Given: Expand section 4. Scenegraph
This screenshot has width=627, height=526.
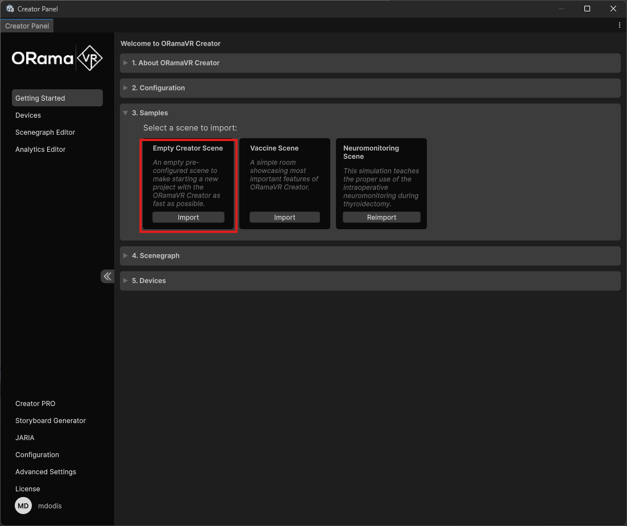Looking at the screenshot, I should [x=370, y=255].
